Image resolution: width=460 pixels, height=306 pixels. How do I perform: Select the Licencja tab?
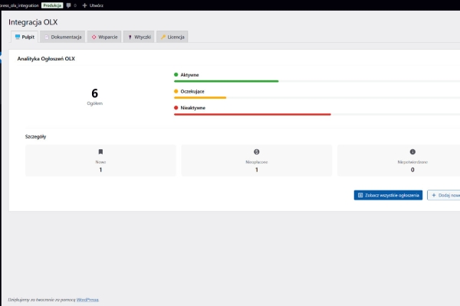click(x=172, y=37)
